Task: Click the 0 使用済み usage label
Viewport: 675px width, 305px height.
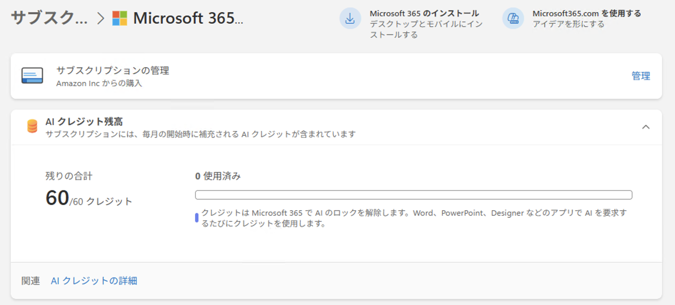Action: 218,176
